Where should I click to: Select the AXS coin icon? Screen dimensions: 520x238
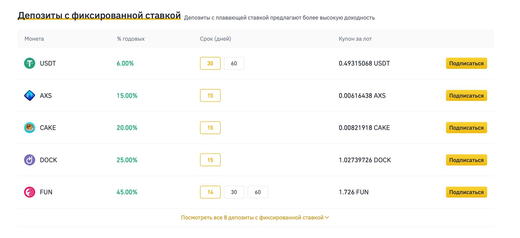[x=30, y=96]
